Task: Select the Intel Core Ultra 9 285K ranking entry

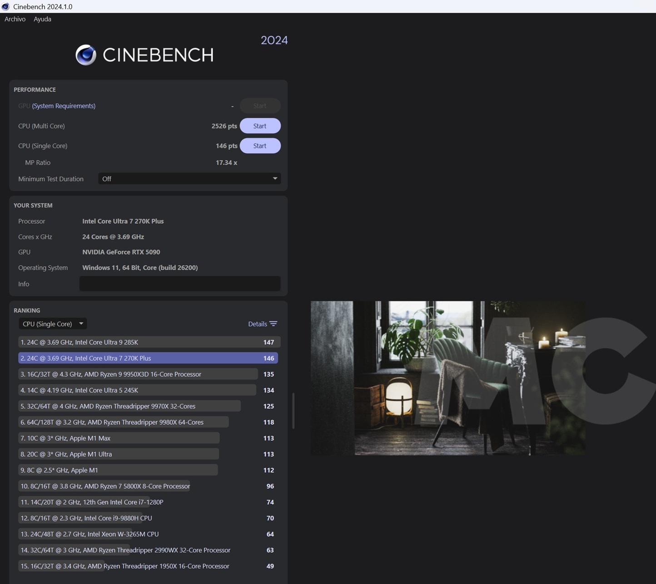Action: coord(148,342)
